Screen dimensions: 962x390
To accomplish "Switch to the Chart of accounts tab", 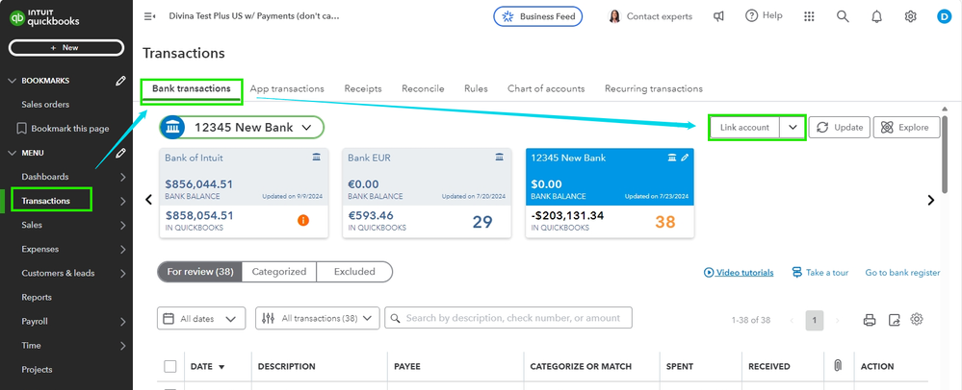I will click(546, 88).
